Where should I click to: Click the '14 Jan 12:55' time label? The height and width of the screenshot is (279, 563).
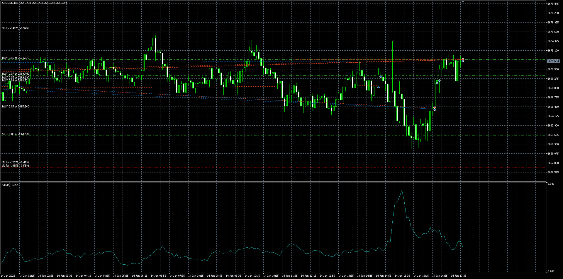tap(327, 276)
